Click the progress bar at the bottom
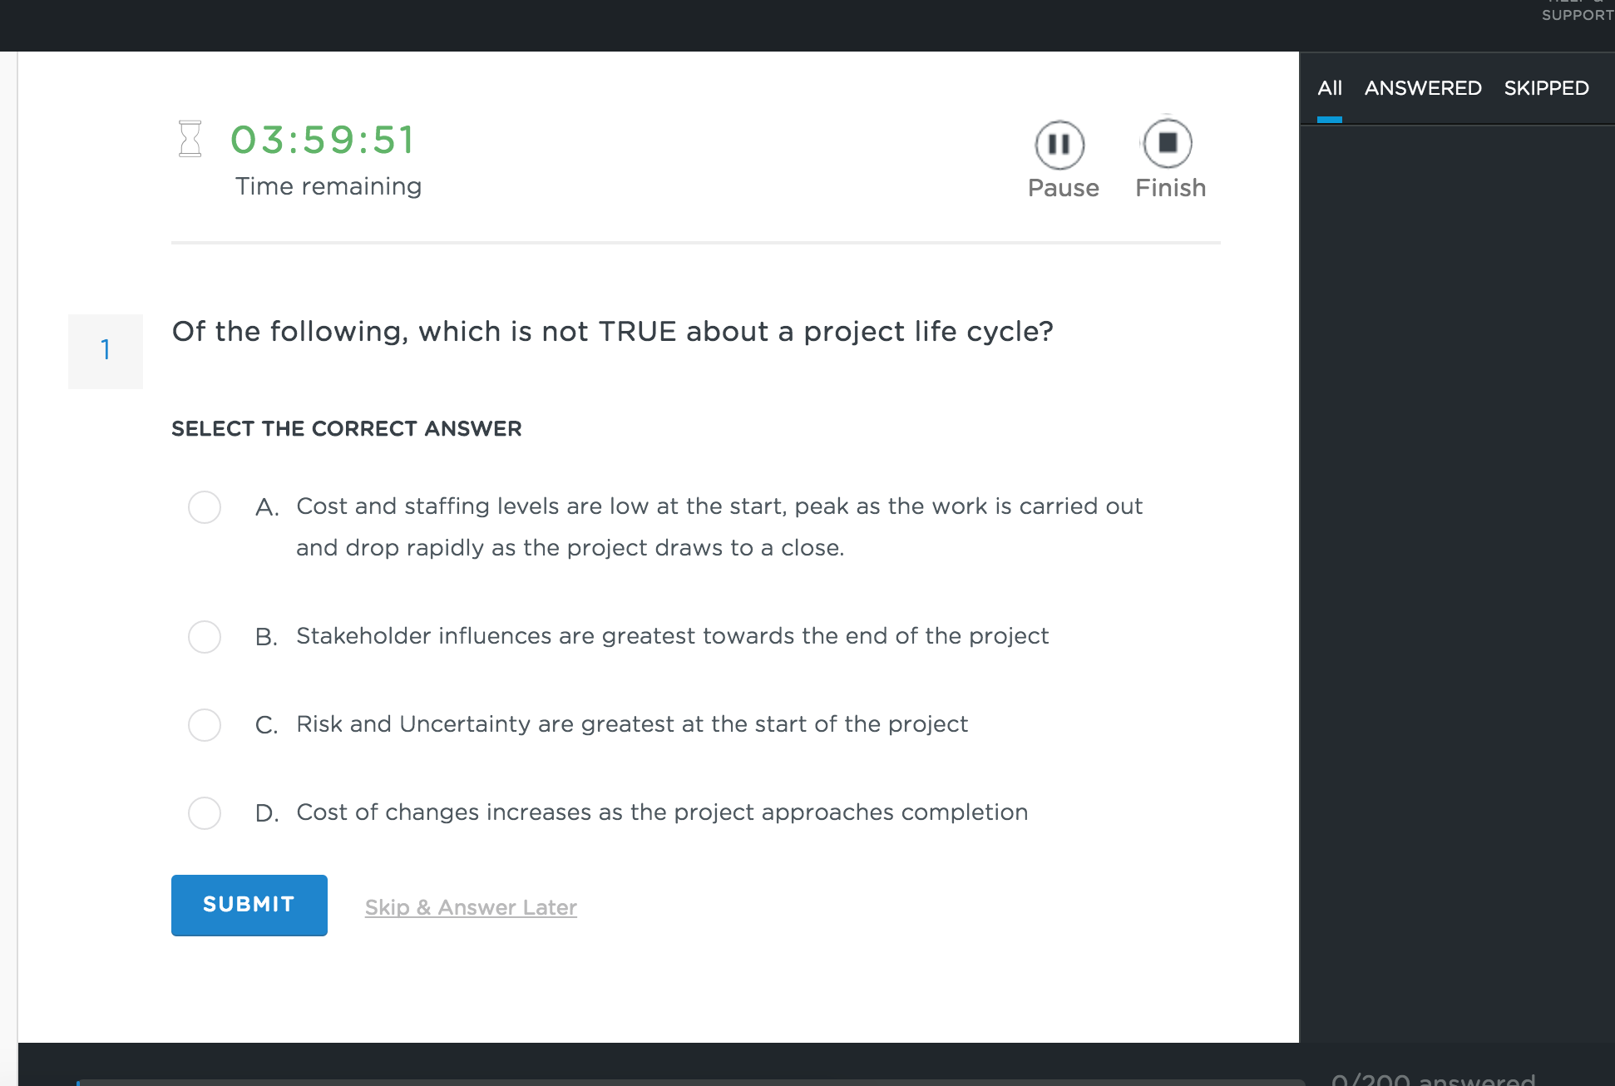This screenshot has height=1086, width=1615. click(x=690, y=1083)
